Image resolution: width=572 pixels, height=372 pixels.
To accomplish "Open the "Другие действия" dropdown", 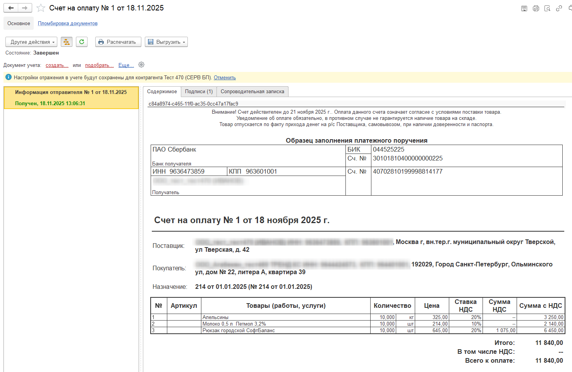I will coord(31,42).
